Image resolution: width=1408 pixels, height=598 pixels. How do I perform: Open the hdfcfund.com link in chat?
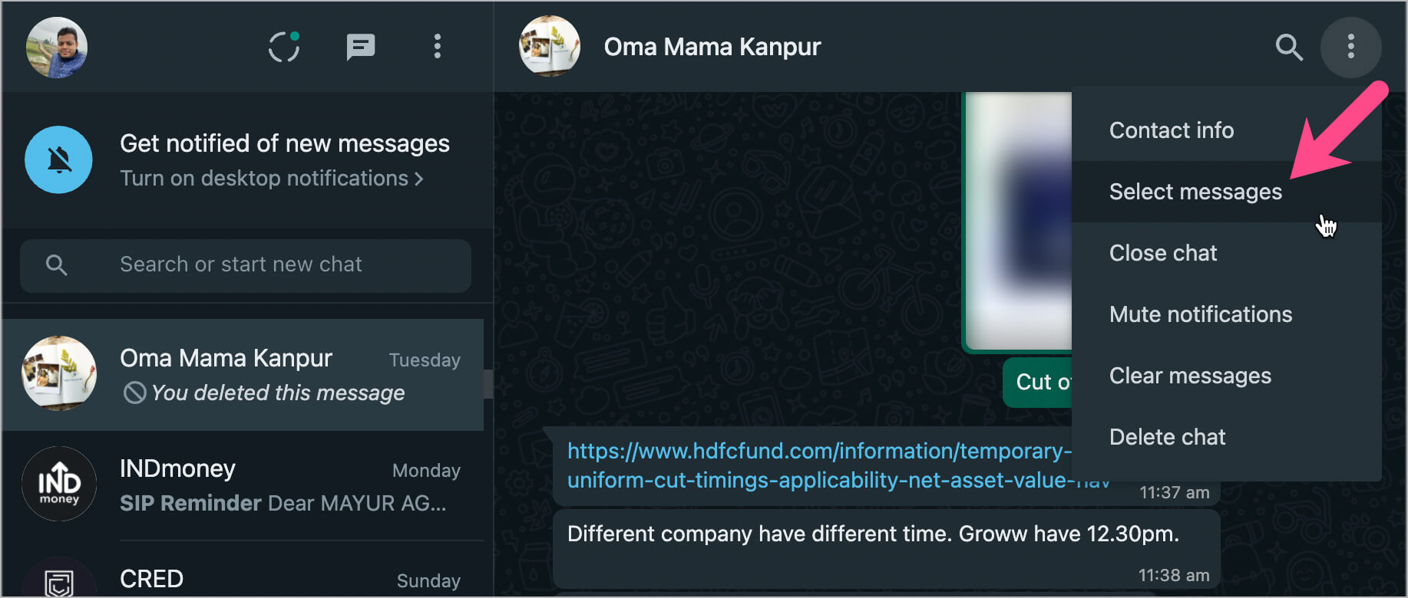click(x=818, y=465)
